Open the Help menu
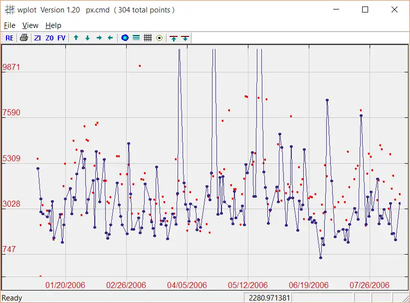This screenshot has height=303, width=410. [x=53, y=25]
